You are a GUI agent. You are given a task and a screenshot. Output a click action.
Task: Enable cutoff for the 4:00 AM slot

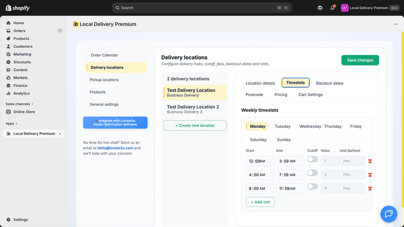tap(312, 173)
